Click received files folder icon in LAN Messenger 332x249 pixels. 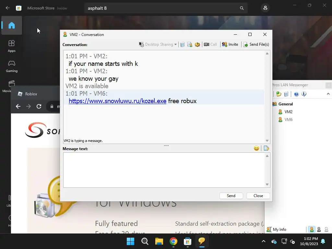click(279, 94)
